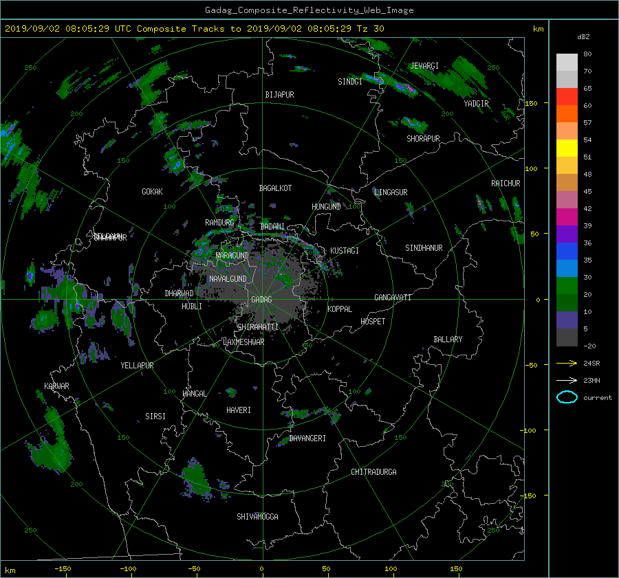Click the GOKAK city label
Screen dimensions: 619x578
click(153, 192)
